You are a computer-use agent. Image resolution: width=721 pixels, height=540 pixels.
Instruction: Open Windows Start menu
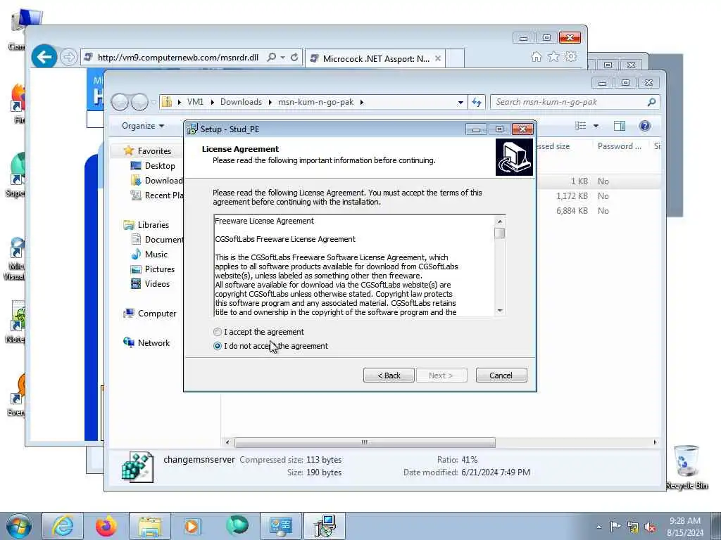[x=19, y=526]
